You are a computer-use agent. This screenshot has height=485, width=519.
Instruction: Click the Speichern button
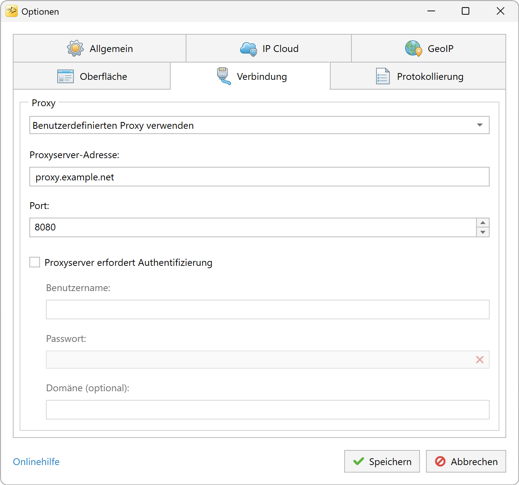(382, 461)
